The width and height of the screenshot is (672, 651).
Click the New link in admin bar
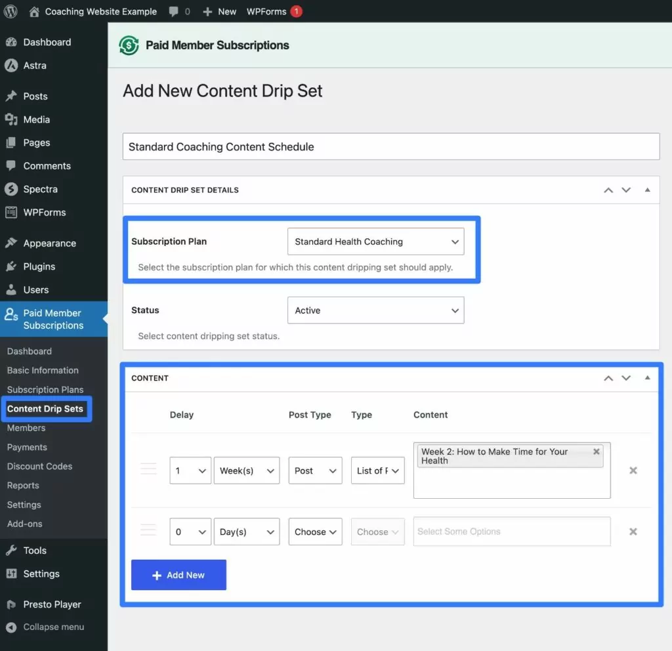(x=227, y=12)
